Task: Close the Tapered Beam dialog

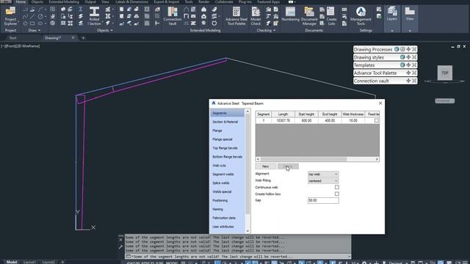Action: pos(380,103)
